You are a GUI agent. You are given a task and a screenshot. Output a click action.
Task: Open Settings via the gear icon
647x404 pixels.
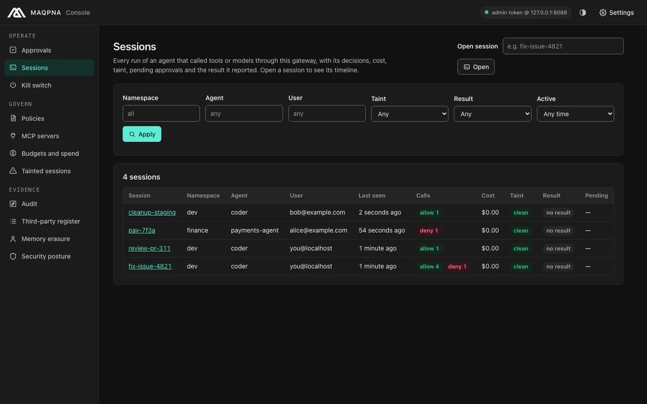point(603,13)
